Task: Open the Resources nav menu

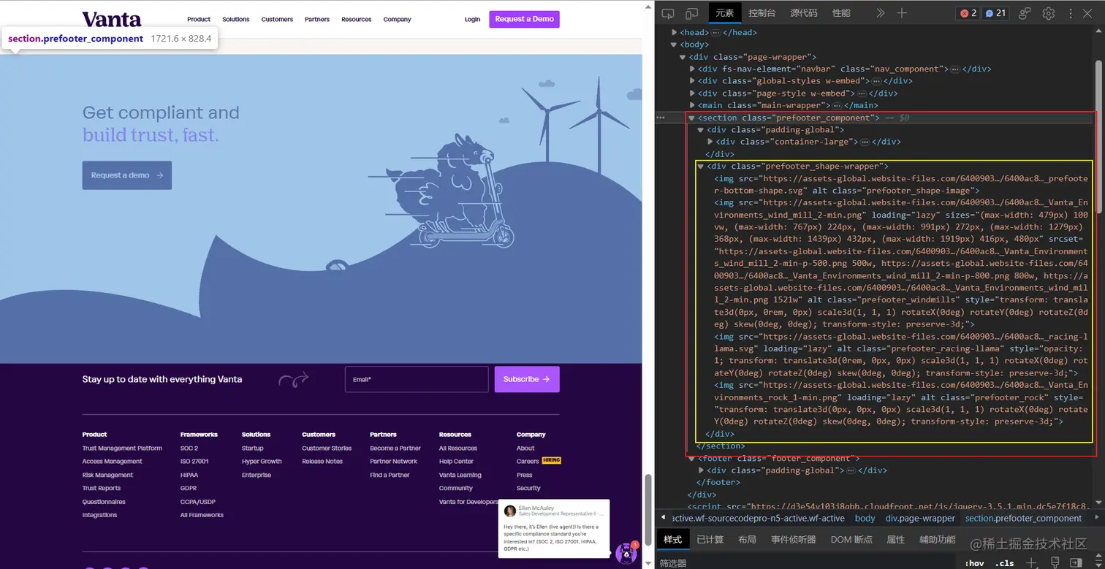Action: tap(357, 19)
